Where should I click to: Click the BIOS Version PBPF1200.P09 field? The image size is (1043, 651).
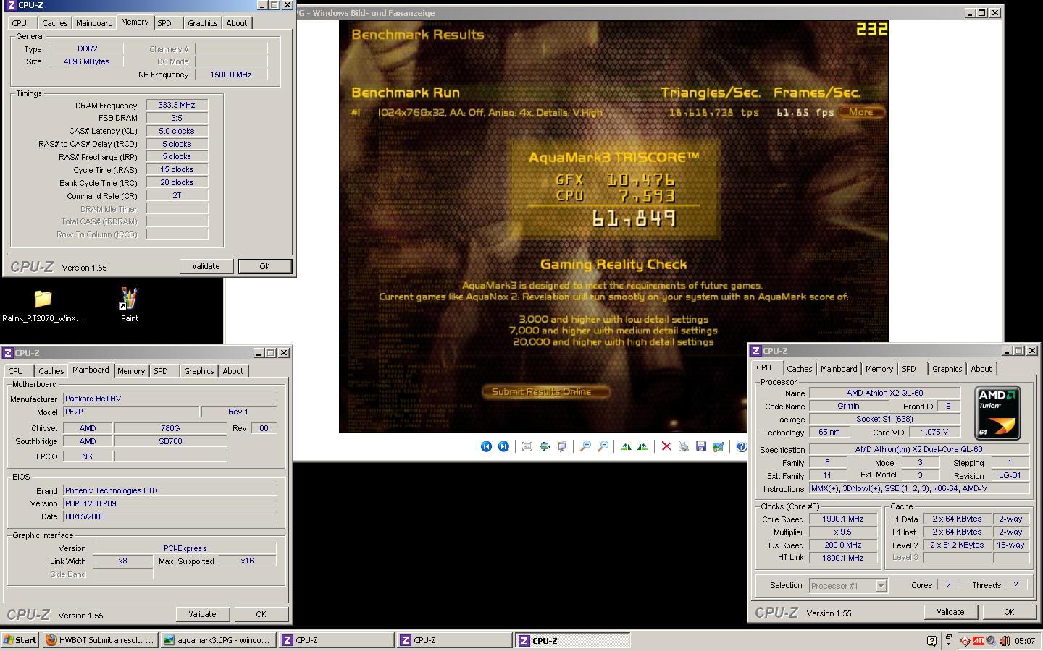coord(170,503)
